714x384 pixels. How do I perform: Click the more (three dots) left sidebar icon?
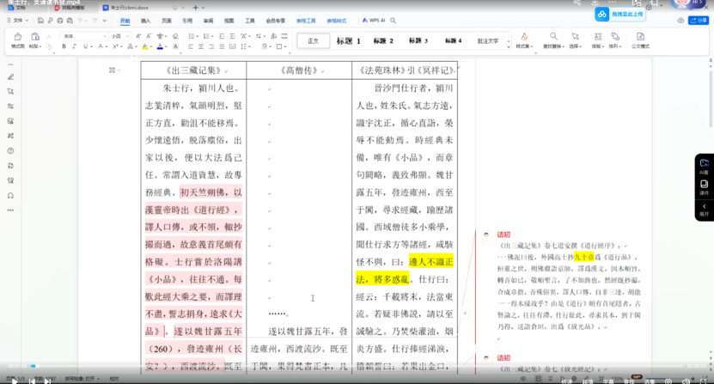point(10,210)
